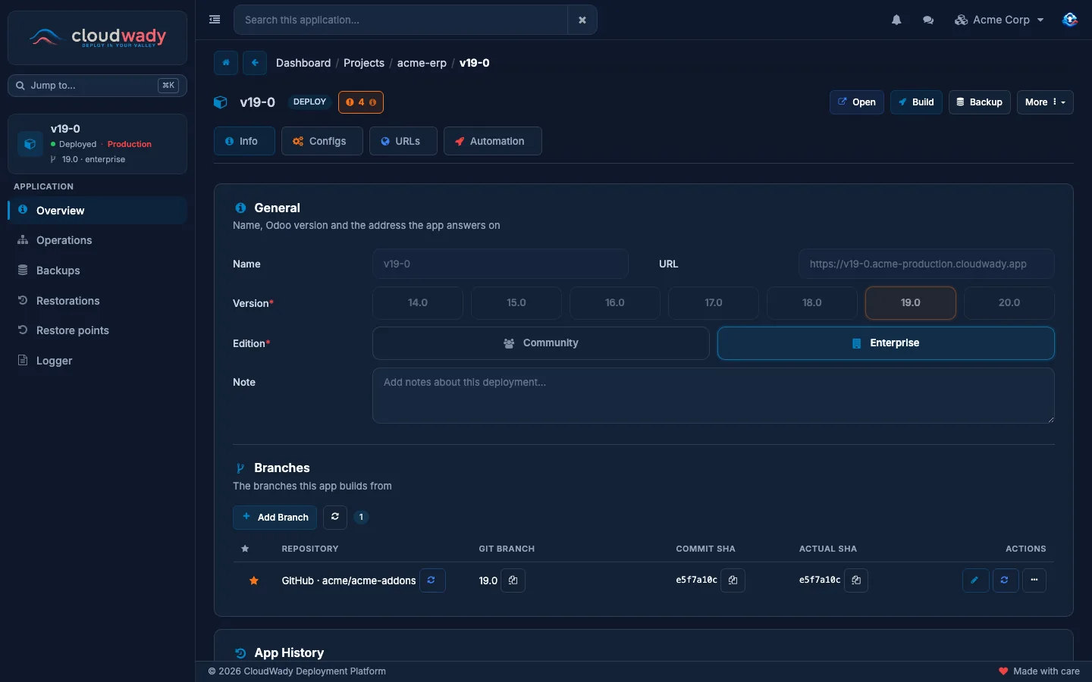This screenshot has width=1092, height=682.
Task: Open the orange warnings badge showing 4
Action: click(361, 102)
